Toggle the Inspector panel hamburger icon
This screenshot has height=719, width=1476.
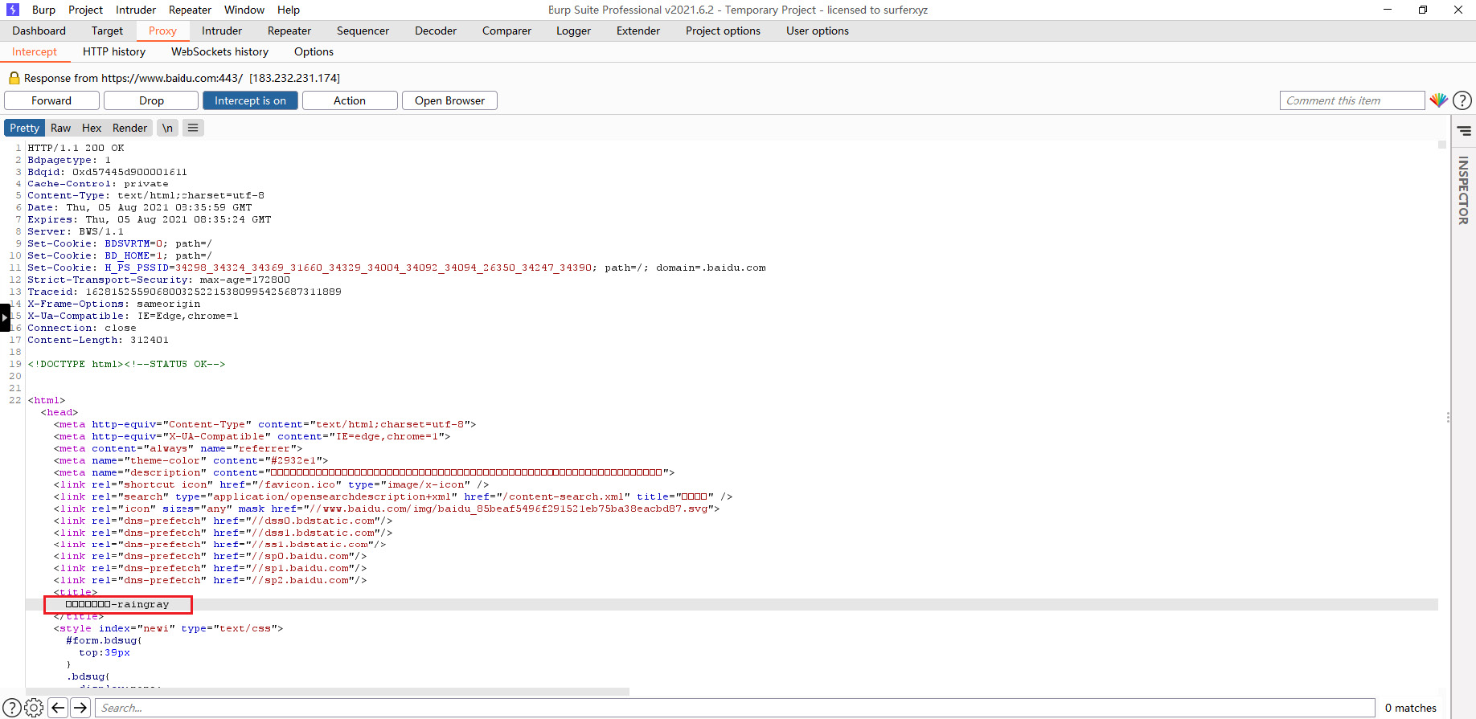point(1464,130)
